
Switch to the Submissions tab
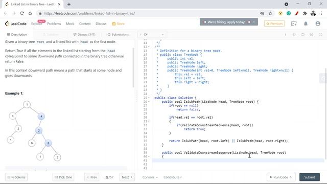pos(118,34)
